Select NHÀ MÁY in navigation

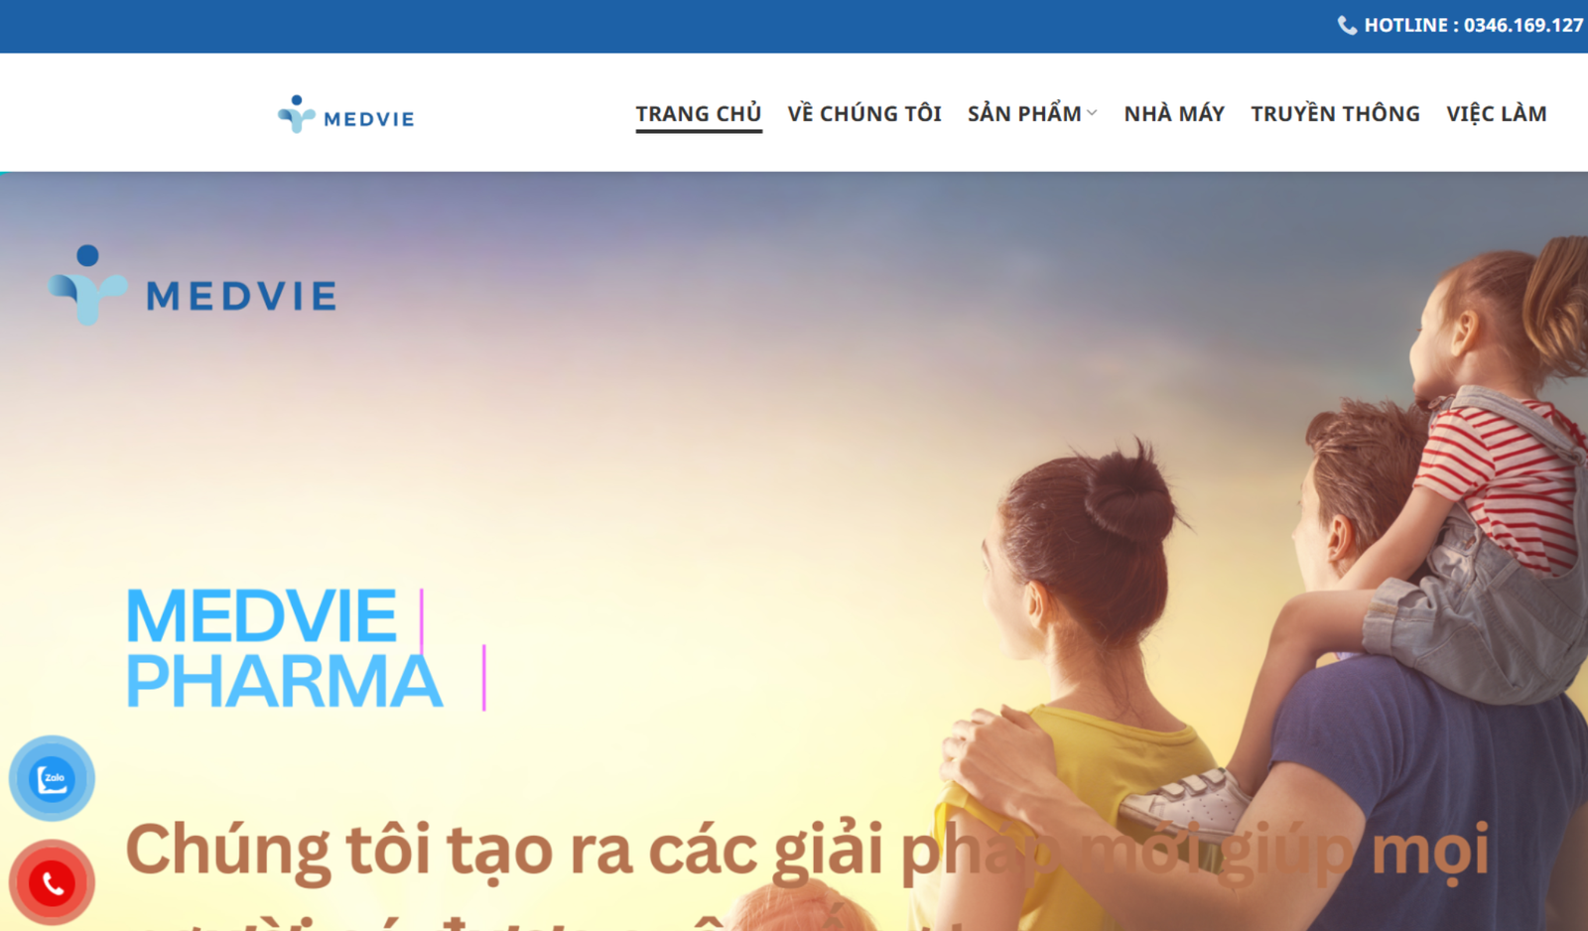(1174, 114)
